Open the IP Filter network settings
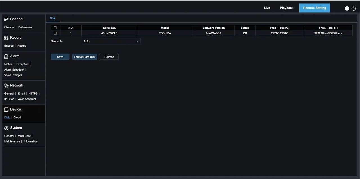360x179 pixels. (x=9, y=99)
